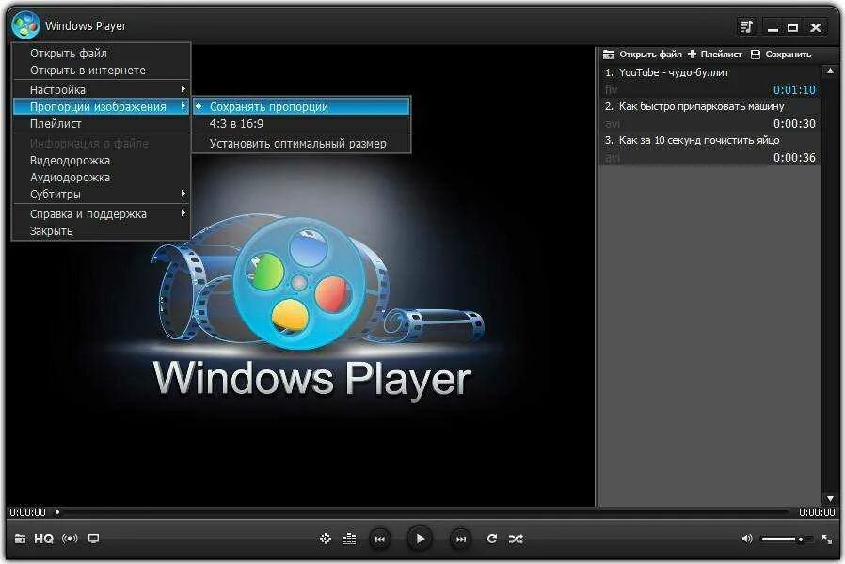The height and width of the screenshot is (564, 845).
Task: Enable repeat playback mode
Action: click(x=491, y=539)
